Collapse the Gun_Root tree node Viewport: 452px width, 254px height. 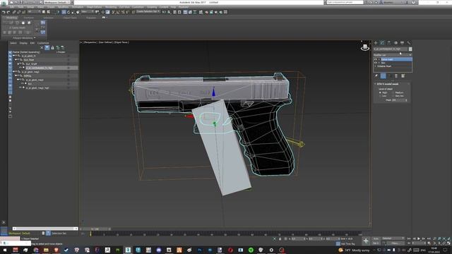(16, 59)
